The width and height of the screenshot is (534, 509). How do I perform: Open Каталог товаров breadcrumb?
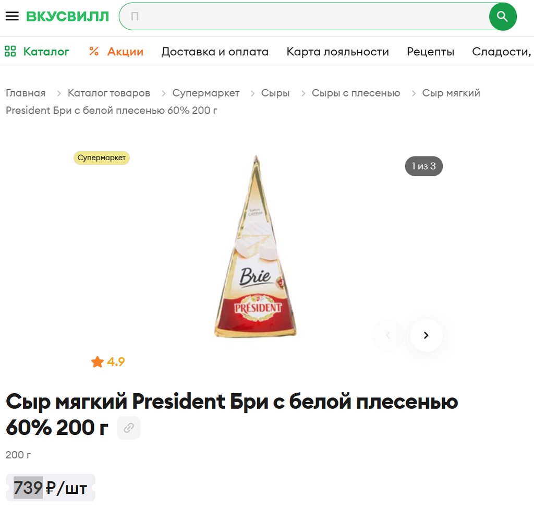pyautogui.click(x=108, y=93)
